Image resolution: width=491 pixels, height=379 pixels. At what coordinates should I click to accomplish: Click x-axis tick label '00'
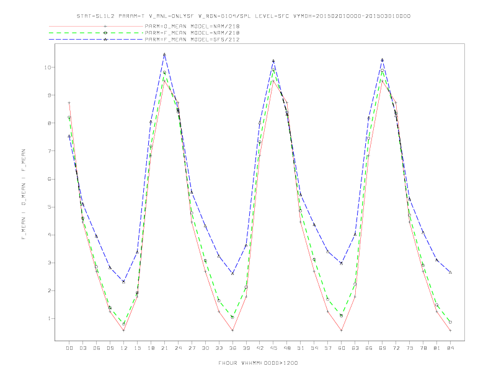click(x=69, y=348)
